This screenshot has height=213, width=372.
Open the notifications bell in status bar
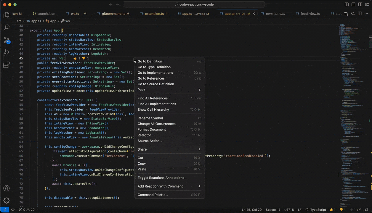pyautogui.click(x=366, y=209)
